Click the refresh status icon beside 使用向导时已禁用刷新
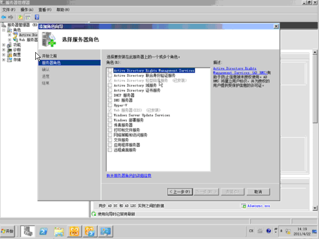The width and height of the screenshot is (319, 239). [x=93, y=214]
